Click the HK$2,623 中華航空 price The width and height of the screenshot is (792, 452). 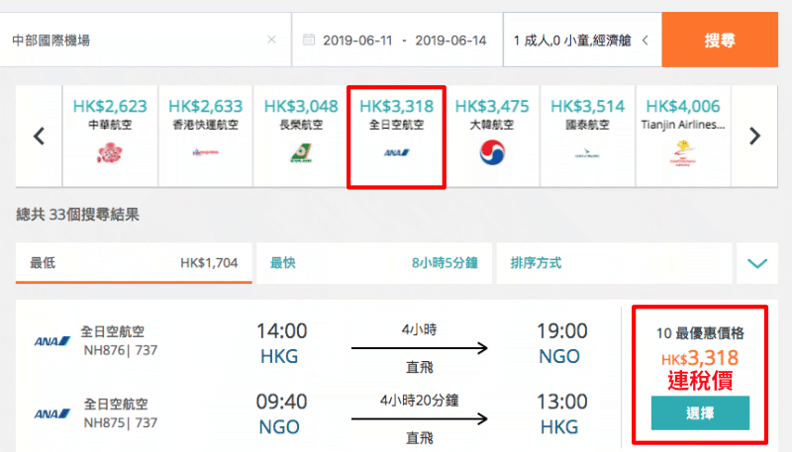coord(110,106)
